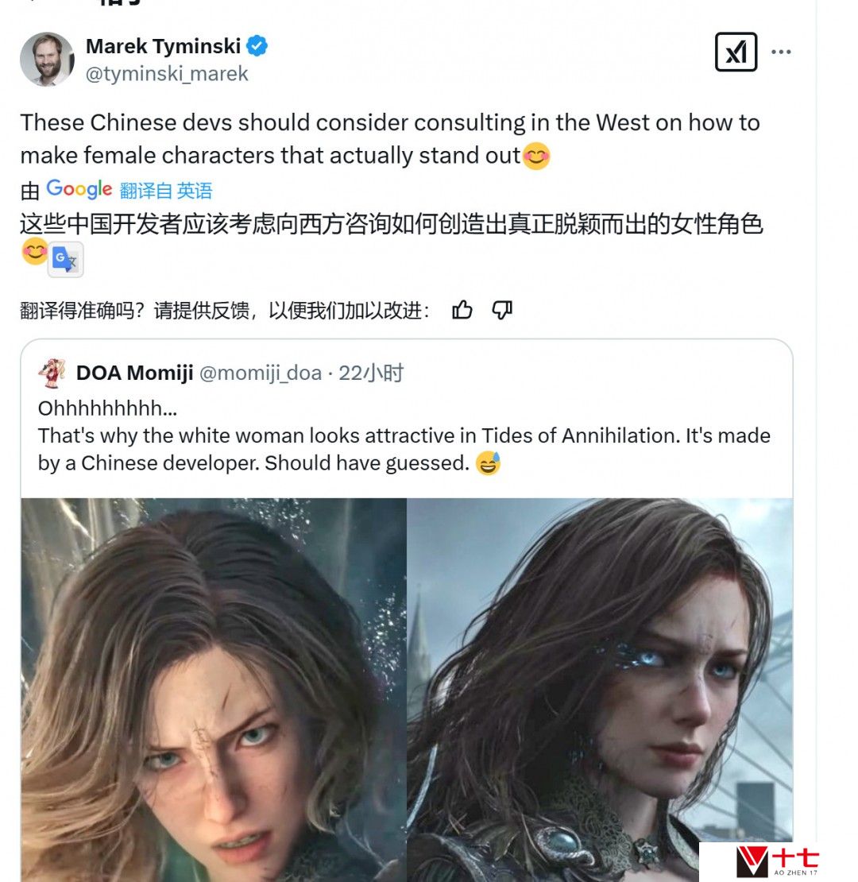Open Marek Tyminski's profile avatar
This screenshot has height=882, width=858.
[x=47, y=59]
